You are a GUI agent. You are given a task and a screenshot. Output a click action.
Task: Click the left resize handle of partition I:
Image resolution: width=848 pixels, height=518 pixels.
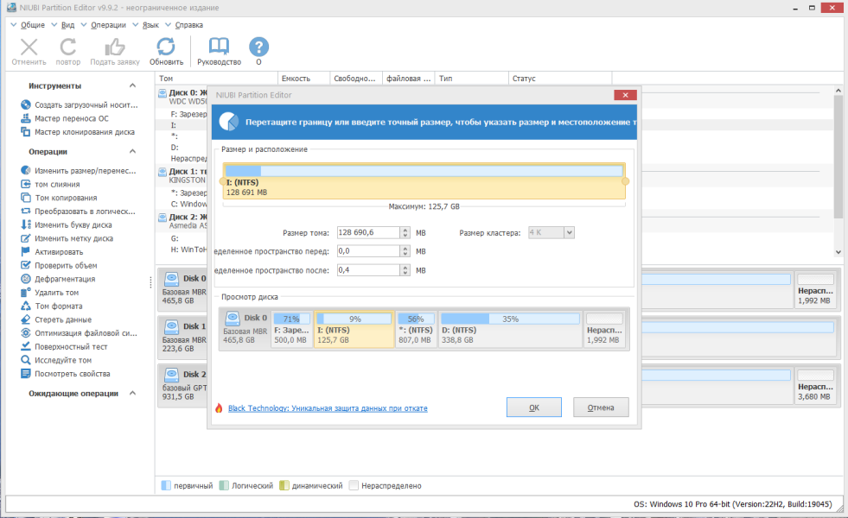click(x=223, y=181)
